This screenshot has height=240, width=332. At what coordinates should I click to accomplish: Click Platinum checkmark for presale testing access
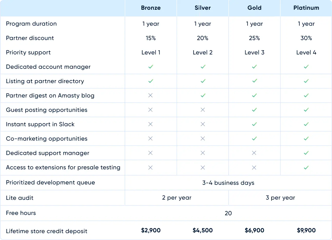coord(306,168)
